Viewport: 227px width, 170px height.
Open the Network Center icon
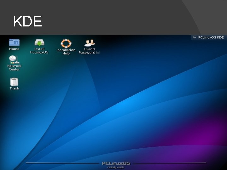14,59
